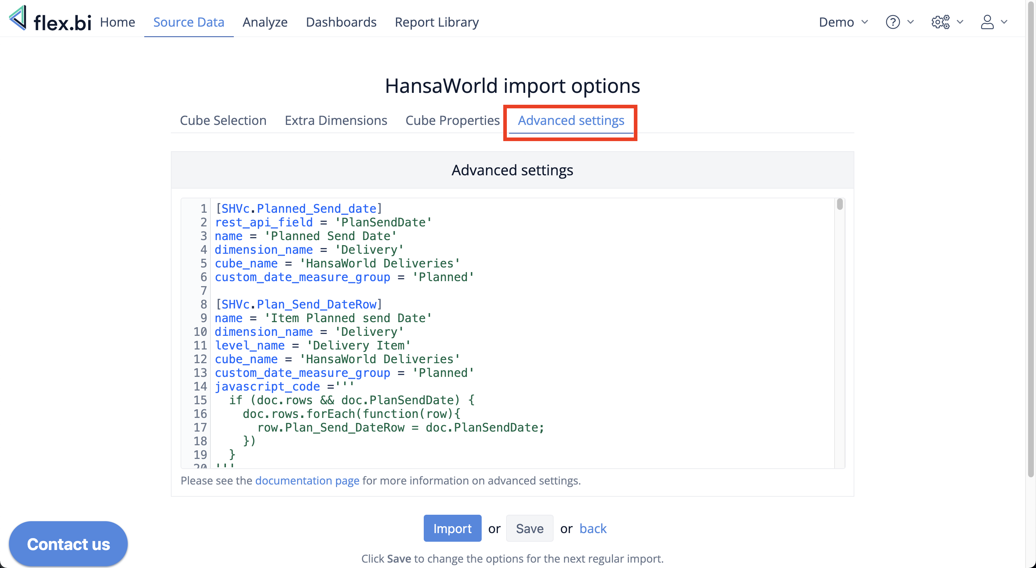
Task: Expand the chevron beside help icon
Action: pyautogui.click(x=910, y=22)
